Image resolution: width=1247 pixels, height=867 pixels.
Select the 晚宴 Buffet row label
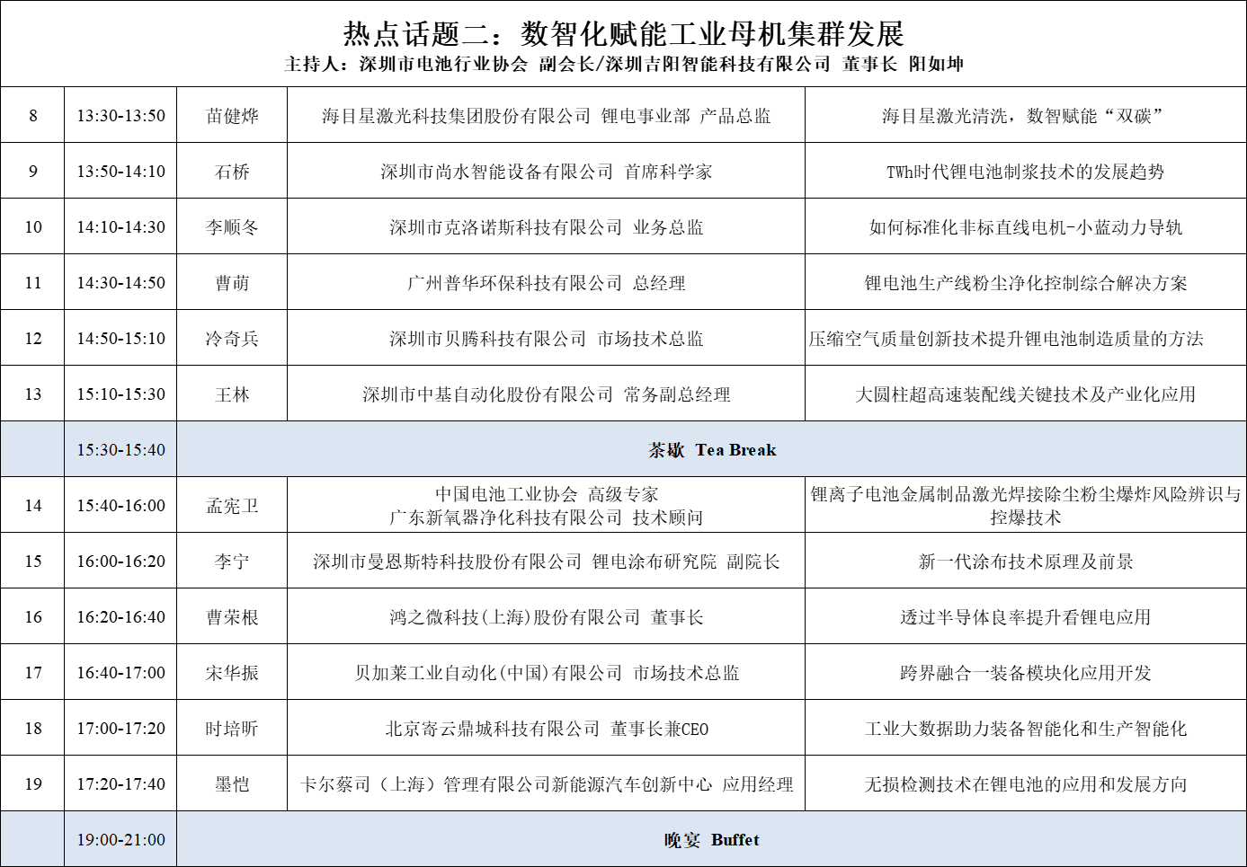click(x=712, y=839)
